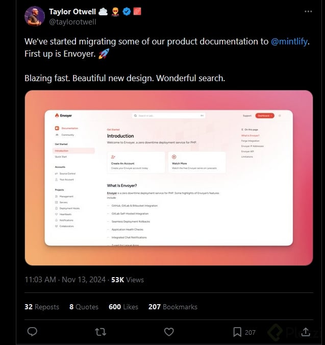Click Taylor Otwell's profile avatar
This screenshot has width=325, height=345.
tap(35, 16)
